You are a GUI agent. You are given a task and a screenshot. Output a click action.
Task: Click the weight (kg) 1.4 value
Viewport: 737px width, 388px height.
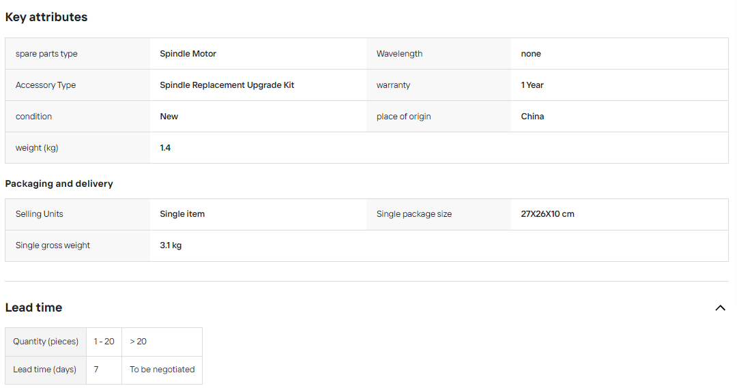(x=165, y=148)
